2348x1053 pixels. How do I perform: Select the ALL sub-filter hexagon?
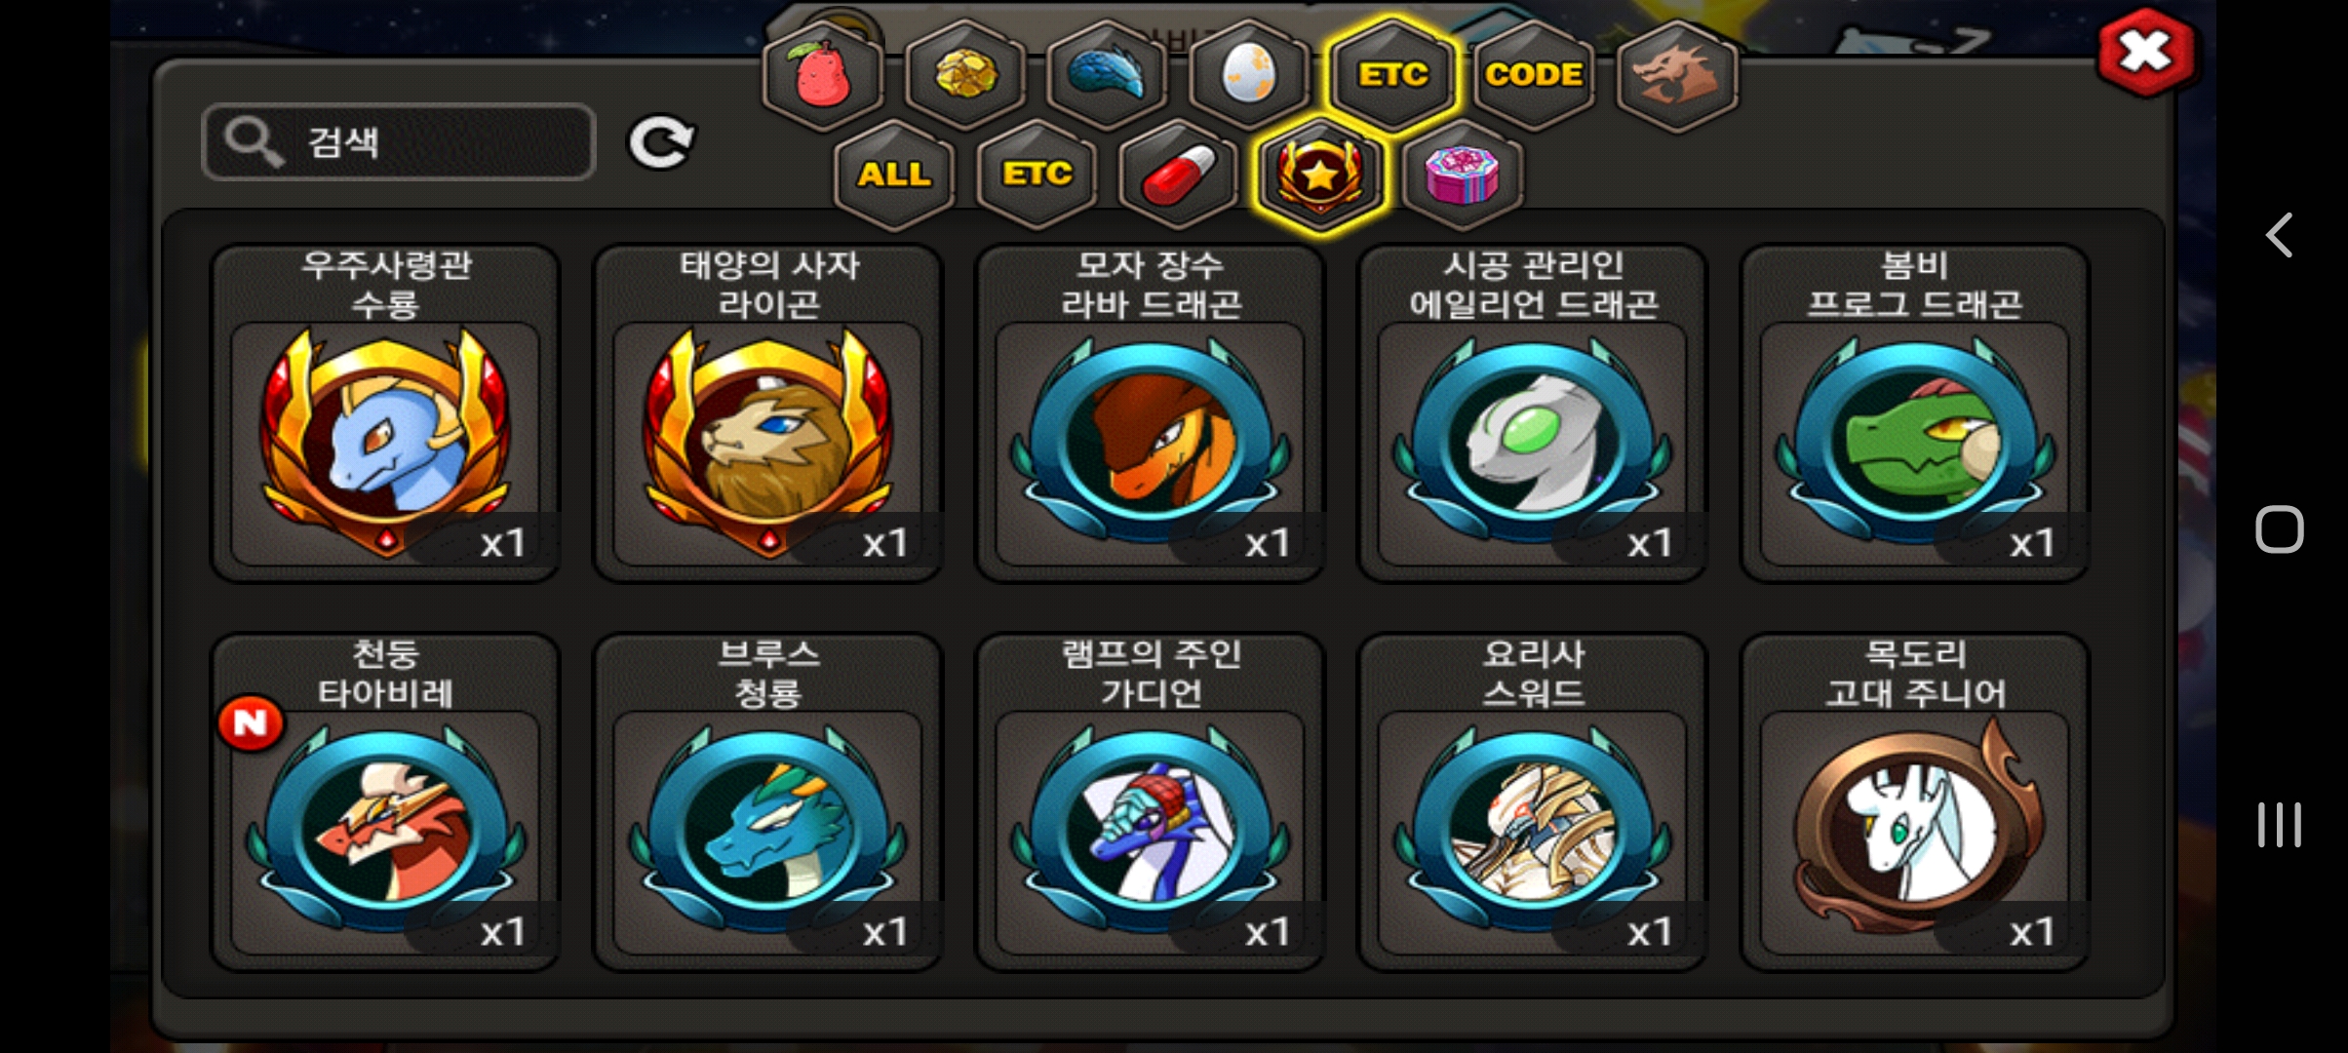click(x=894, y=175)
